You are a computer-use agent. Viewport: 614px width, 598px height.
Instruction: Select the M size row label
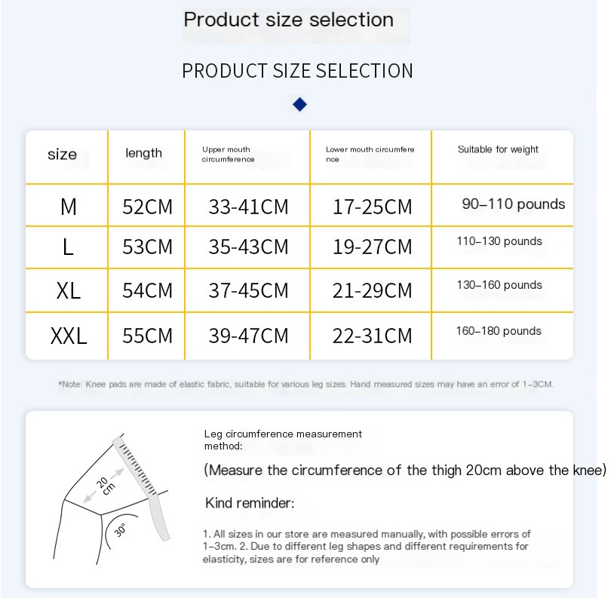(68, 207)
